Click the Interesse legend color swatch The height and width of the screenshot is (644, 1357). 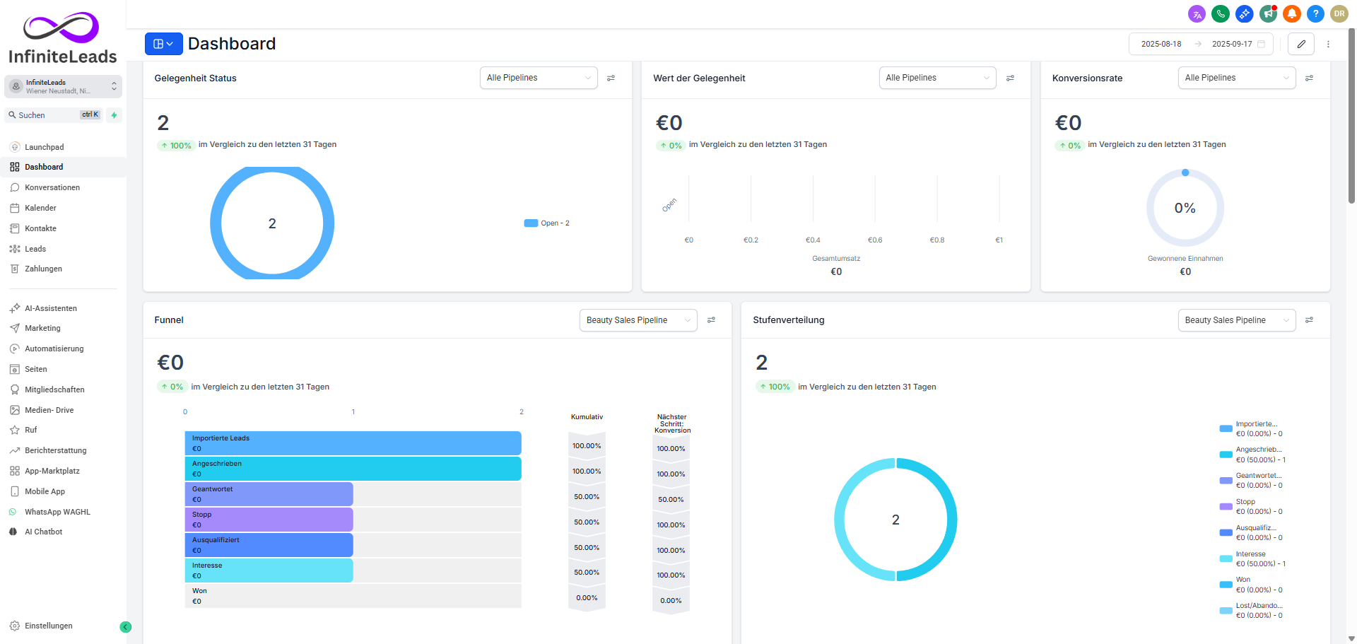(x=1226, y=559)
